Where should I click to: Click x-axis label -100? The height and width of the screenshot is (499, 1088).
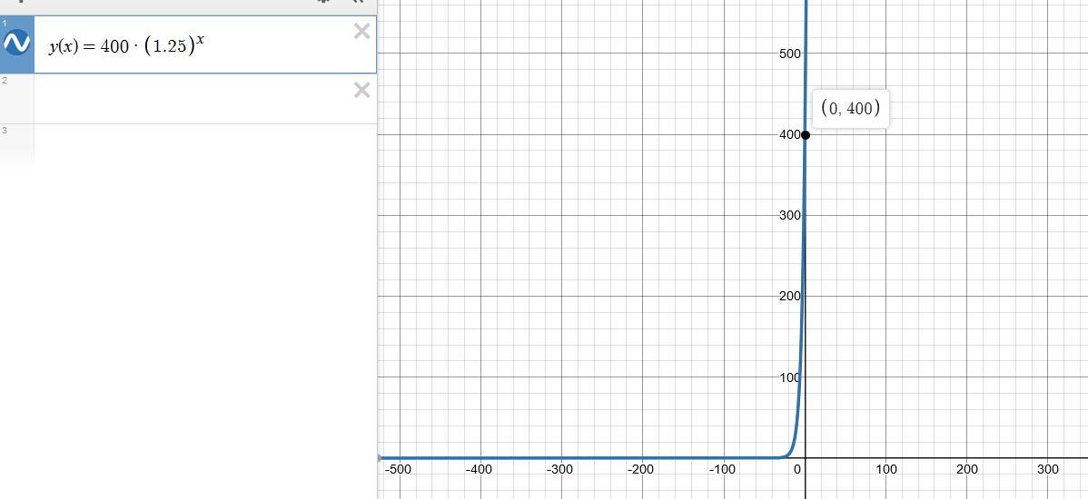point(722,469)
